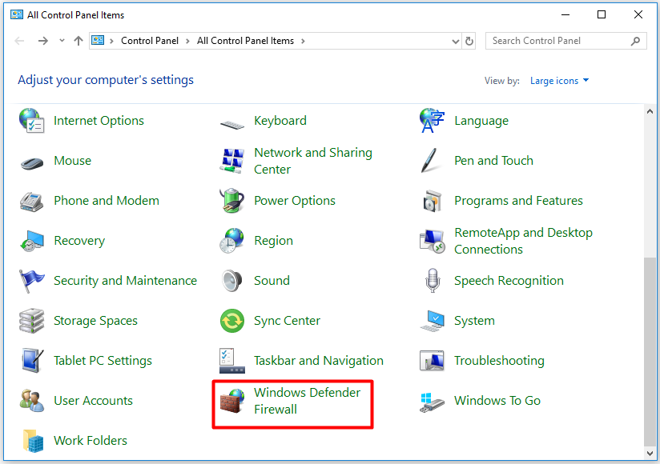The image size is (660, 464).
Task: Open the Speech Recognition link
Action: click(x=509, y=281)
